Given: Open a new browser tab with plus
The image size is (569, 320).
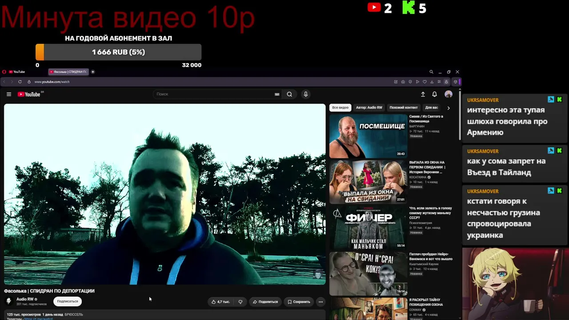Looking at the screenshot, I should pos(93,72).
